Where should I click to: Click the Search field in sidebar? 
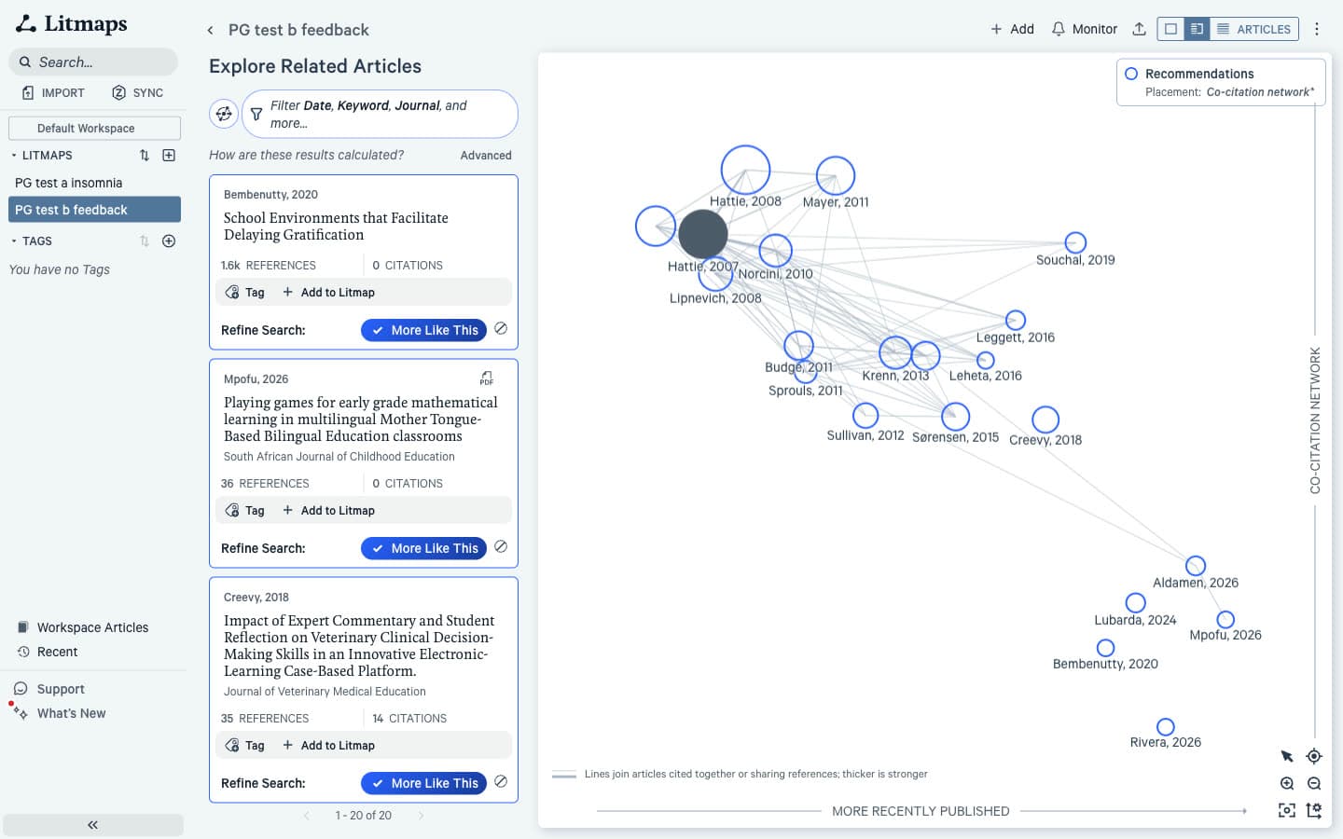point(93,62)
